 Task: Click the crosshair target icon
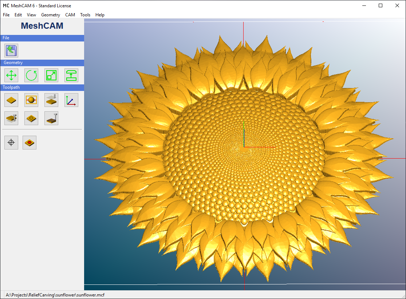pyautogui.click(x=11, y=143)
